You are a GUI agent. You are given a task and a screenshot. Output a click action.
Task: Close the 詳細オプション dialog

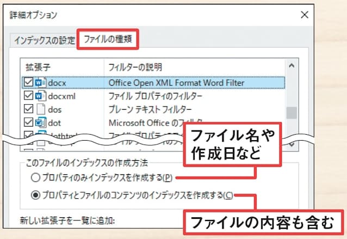coord(305,15)
